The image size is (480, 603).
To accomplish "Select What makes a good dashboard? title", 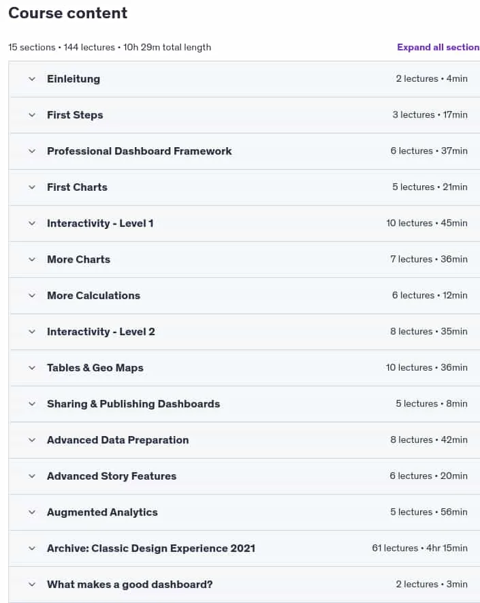I will click(130, 585).
